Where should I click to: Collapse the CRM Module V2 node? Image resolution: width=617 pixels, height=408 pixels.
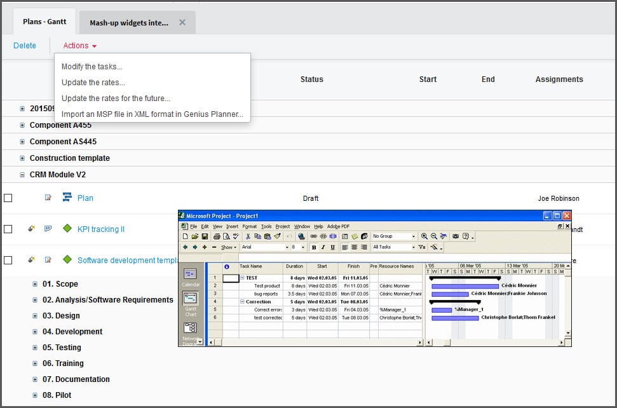pos(23,175)
